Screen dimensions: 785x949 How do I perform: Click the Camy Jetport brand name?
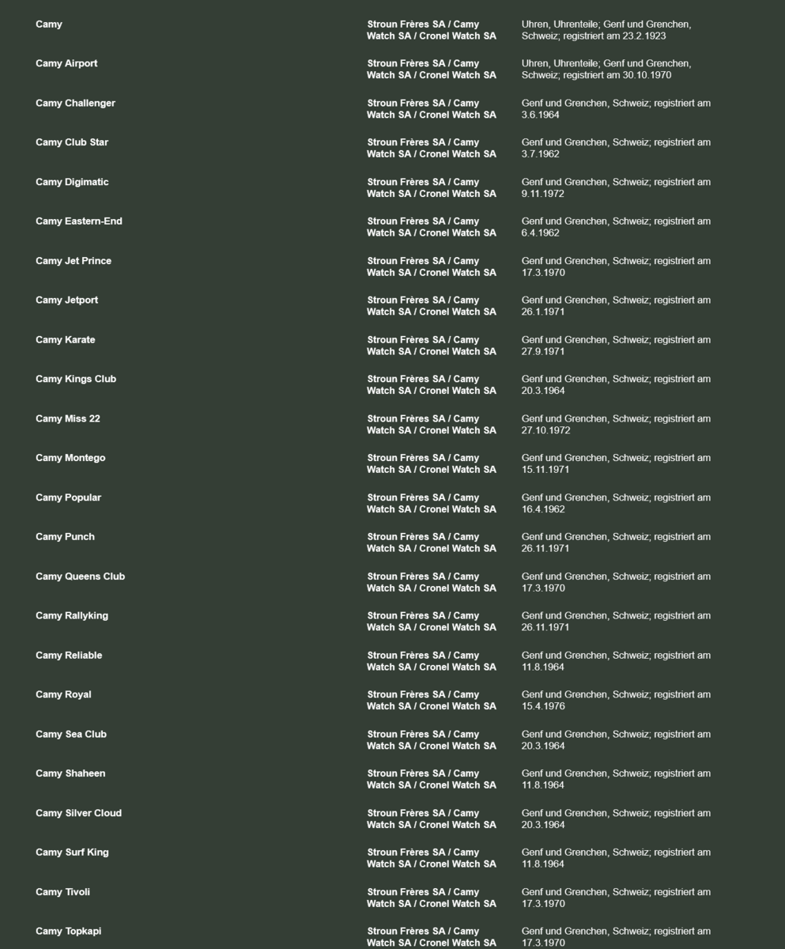click(66, 300)
